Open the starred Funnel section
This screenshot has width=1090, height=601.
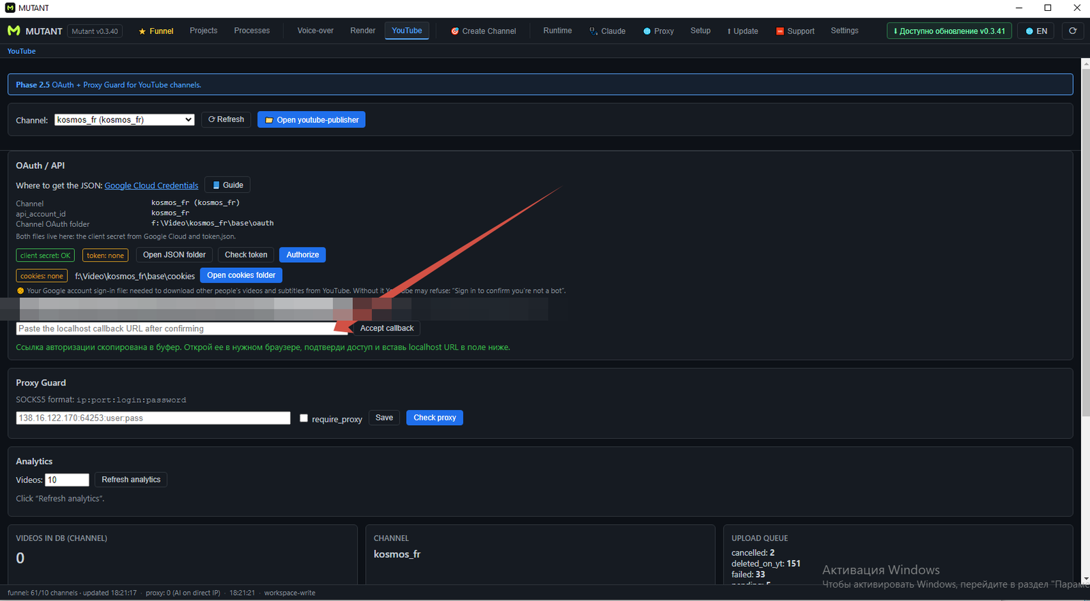(x=156, y=31)
